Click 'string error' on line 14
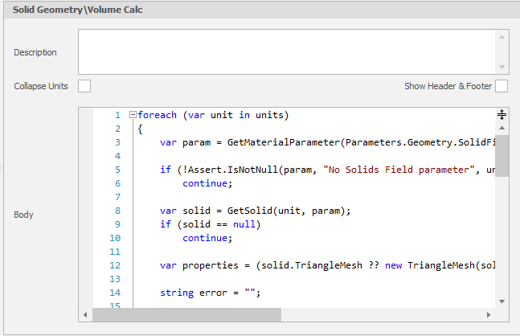 click(x=194, y=293)
